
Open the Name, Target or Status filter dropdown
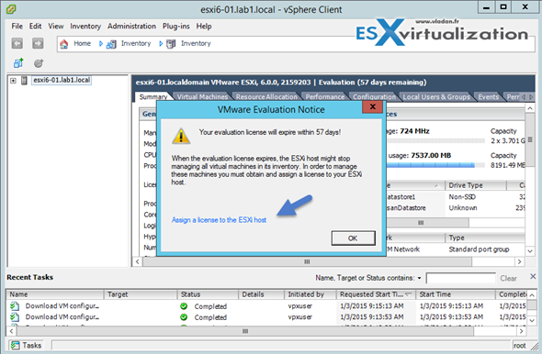(x=419, y=278)
